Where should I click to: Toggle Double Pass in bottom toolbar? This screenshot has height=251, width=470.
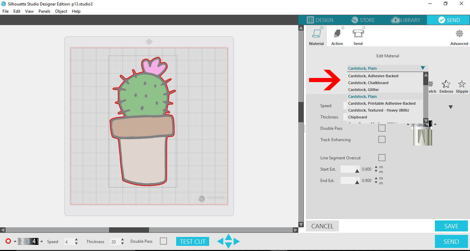pyautogui.click(x=163, y=241)
